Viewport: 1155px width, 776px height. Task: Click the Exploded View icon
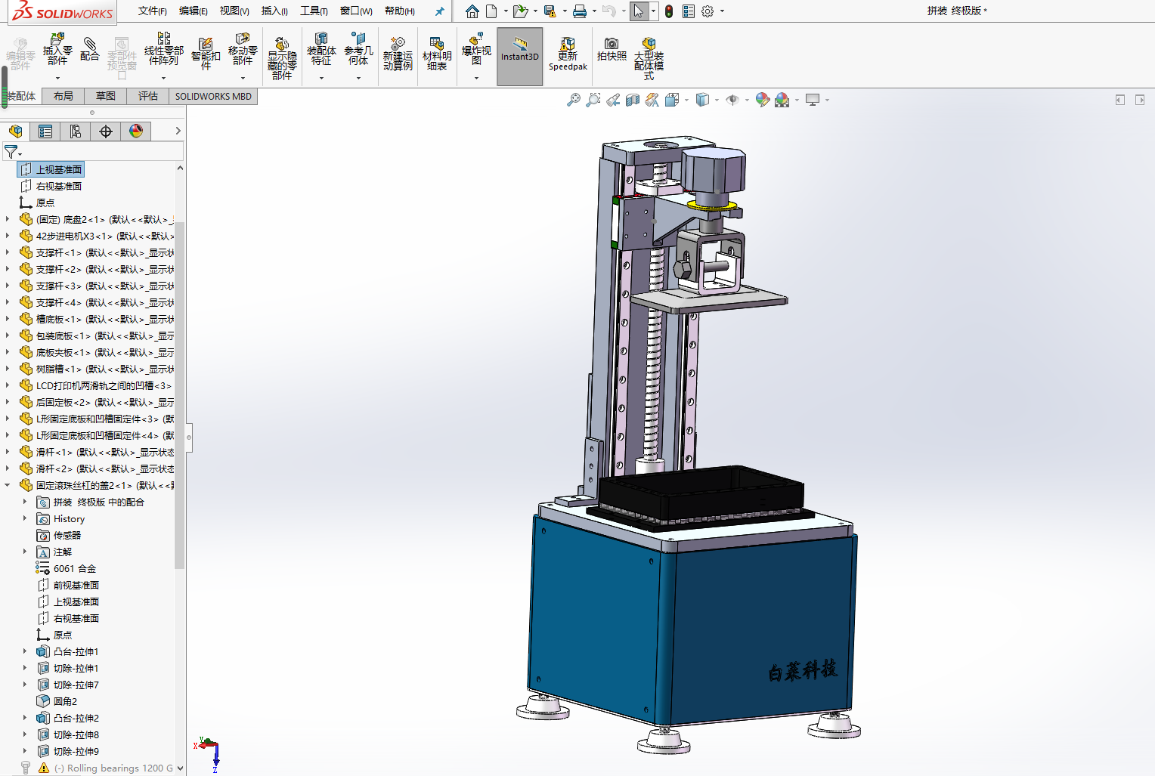point(476,48)
